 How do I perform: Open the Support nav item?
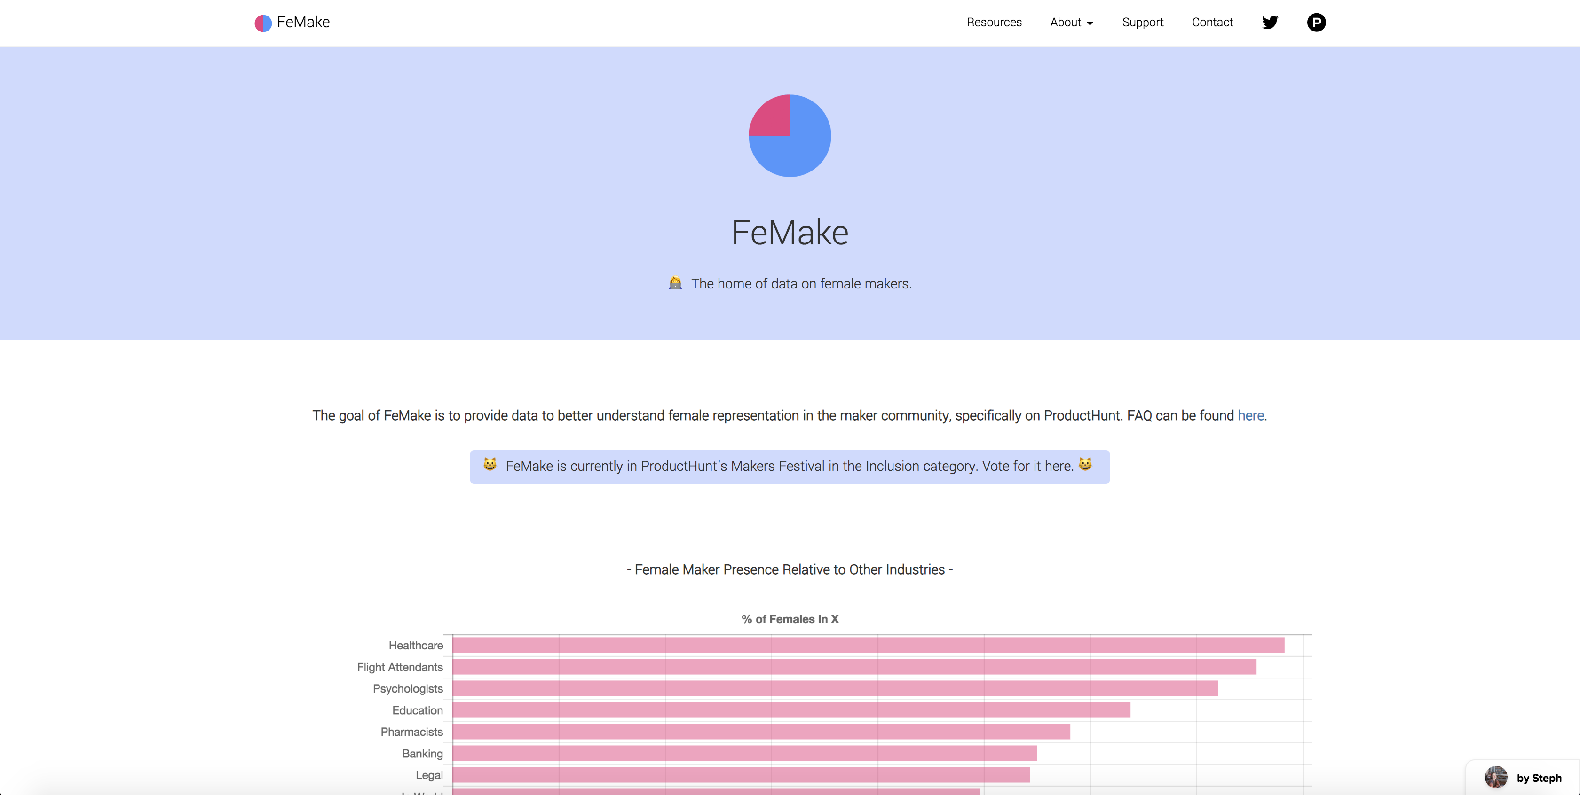pyautogui.click(x=1143, y=22)
